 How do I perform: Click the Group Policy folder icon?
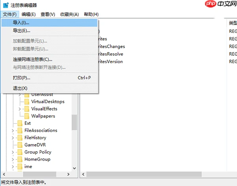pos(20,152)
